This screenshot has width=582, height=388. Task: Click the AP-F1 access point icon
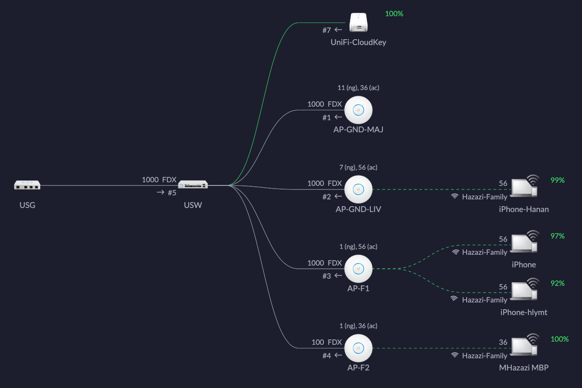(359, 269)
